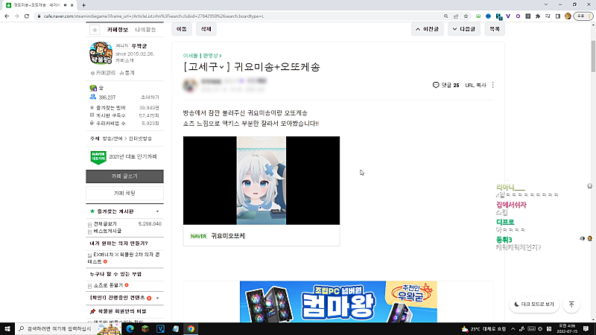Open the 댓글 25 comments link
The image size is (596, 335).
(446, 85)
